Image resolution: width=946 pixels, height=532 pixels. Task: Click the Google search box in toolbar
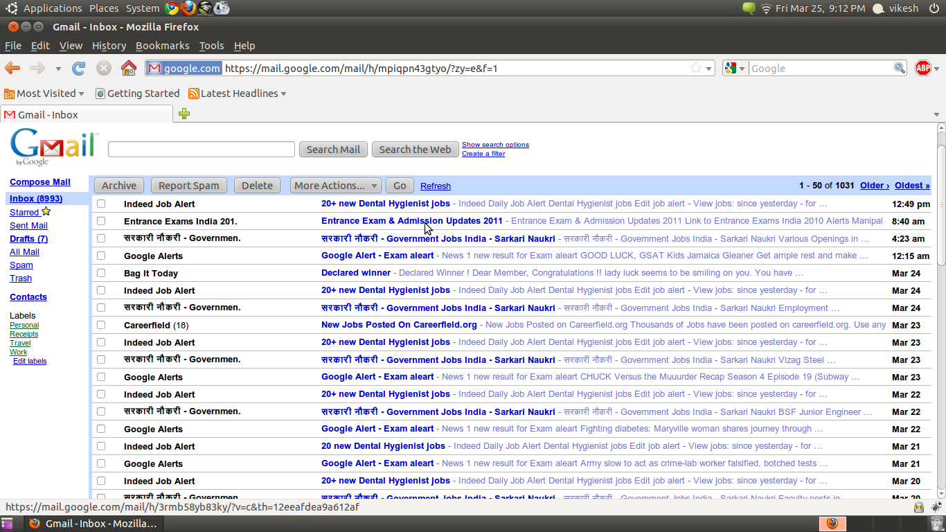tap(821, 68)
